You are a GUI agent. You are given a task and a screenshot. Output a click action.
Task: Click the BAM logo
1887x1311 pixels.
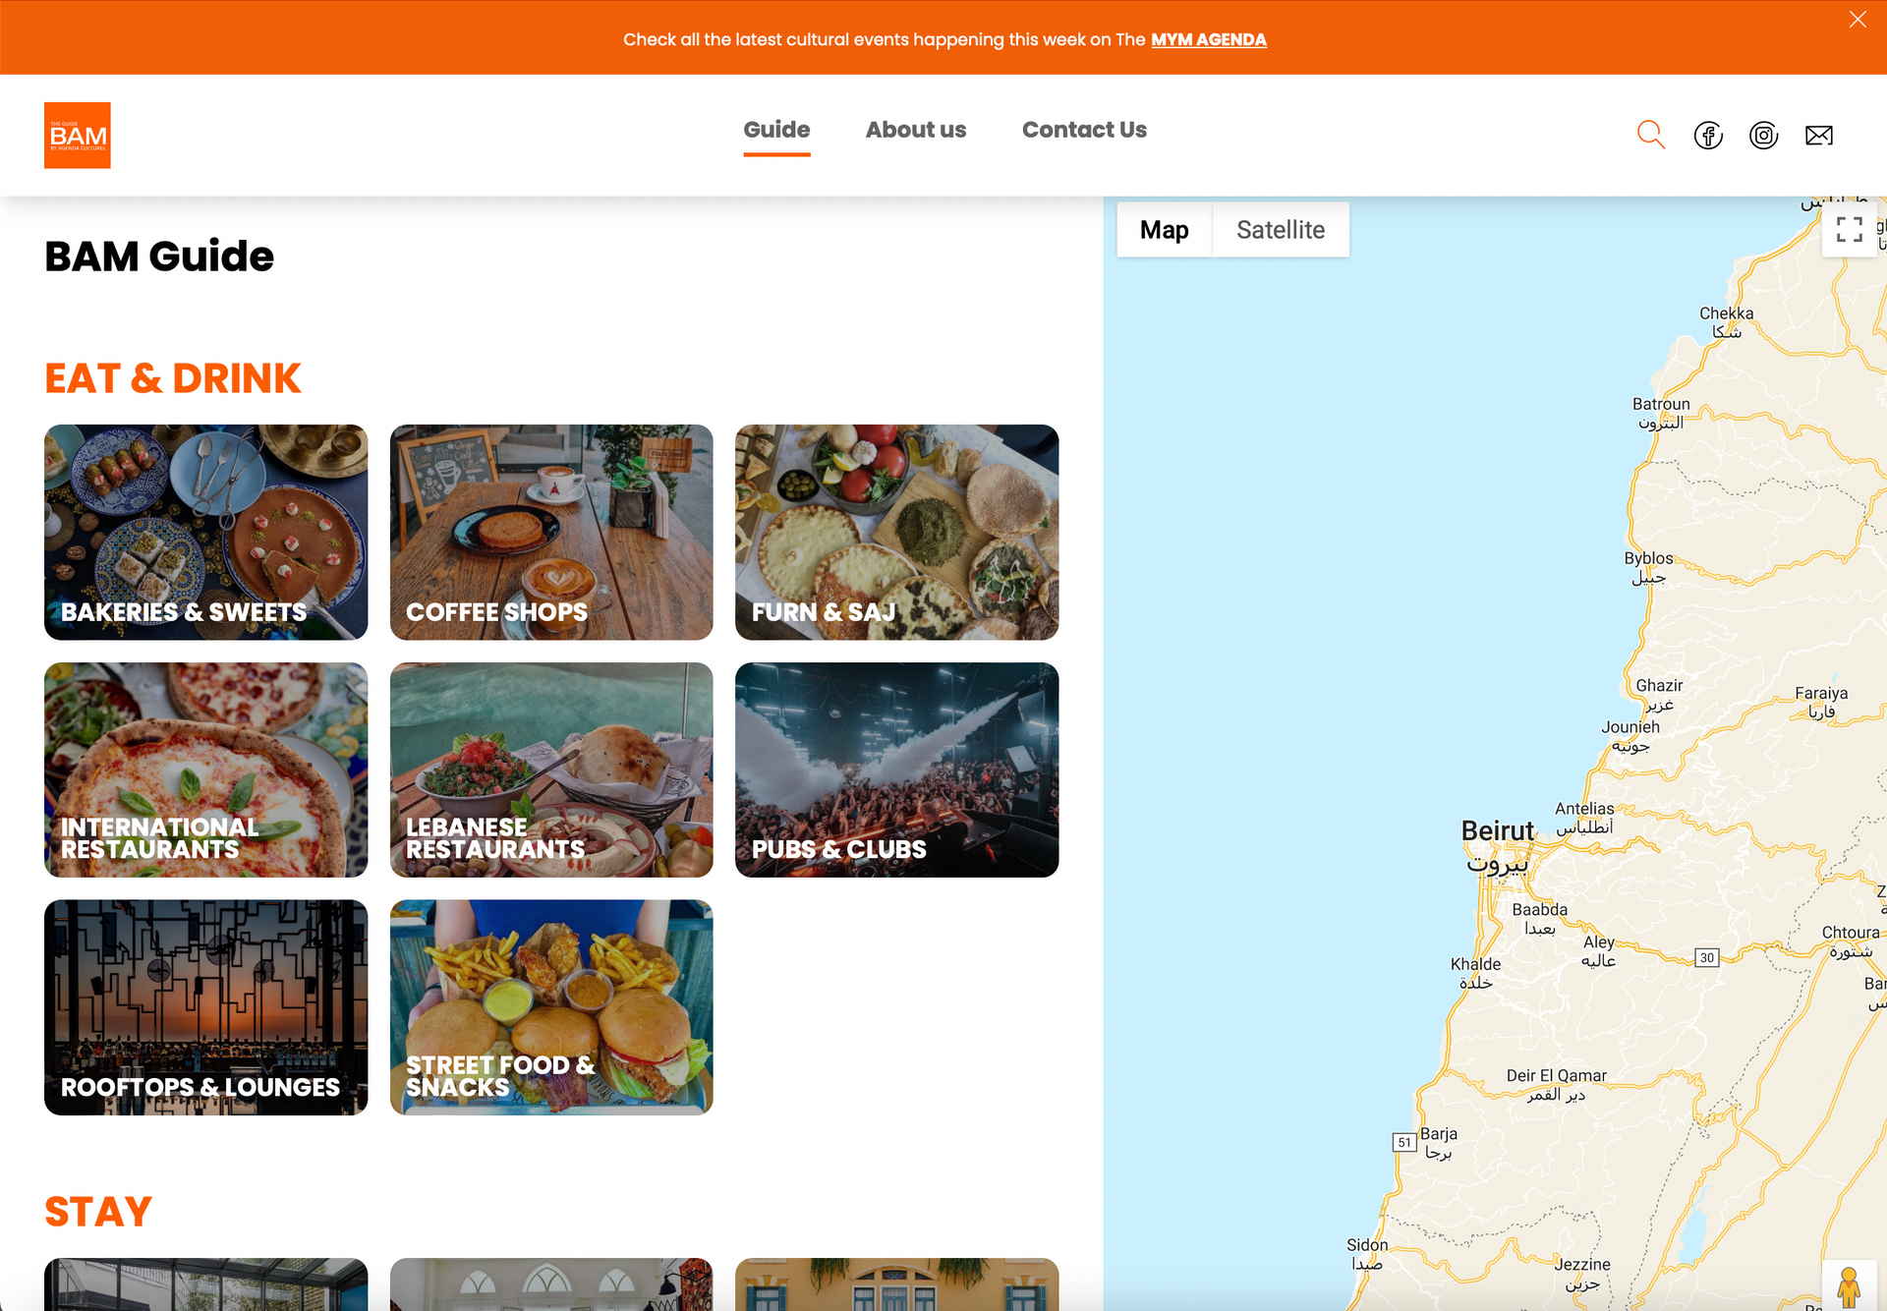77,135
